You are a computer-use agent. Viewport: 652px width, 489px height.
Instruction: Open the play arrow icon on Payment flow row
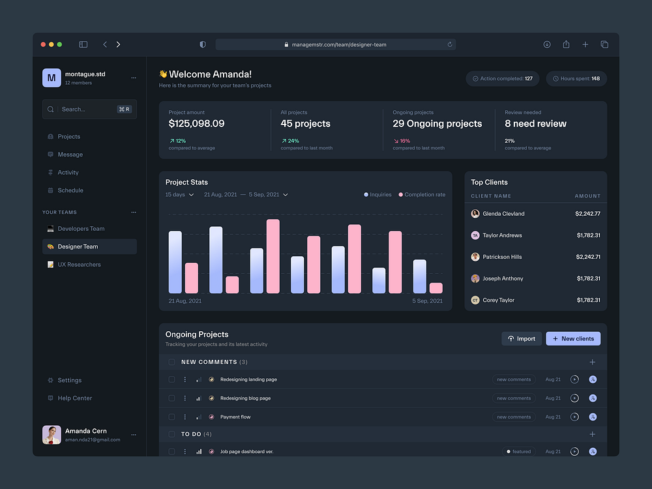(x=574, y=416)
